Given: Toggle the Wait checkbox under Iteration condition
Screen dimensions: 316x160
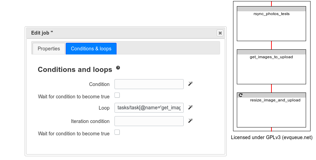Looking at the screenshot, I should [117, 132].
